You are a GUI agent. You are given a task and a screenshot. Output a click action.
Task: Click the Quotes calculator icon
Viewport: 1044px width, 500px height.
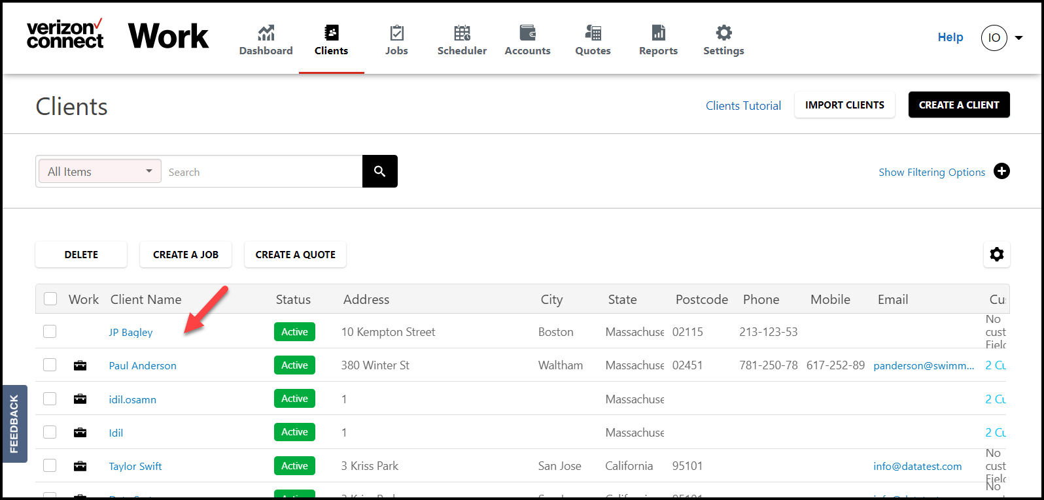[593, 33]
